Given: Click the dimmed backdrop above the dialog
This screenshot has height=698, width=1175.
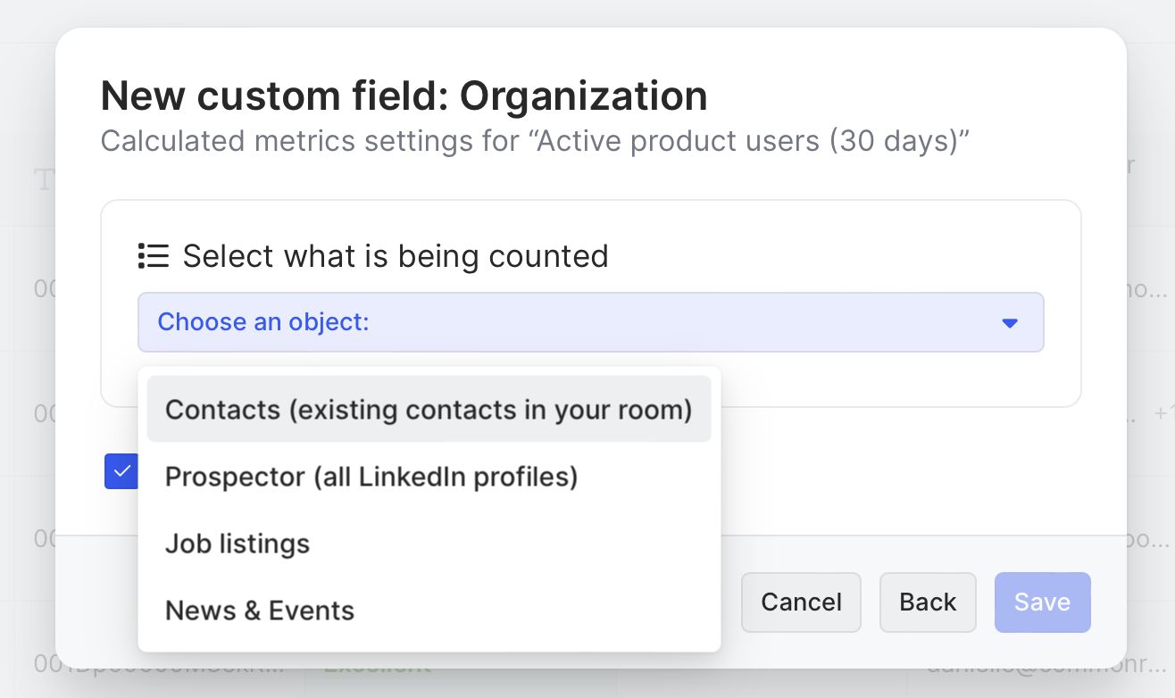Looking at the screenshot, I should (587, 12).
